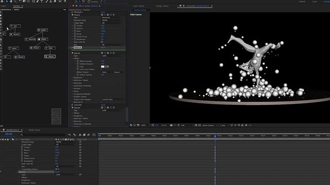330x185 pixels.
Task: Click the Emitter node in the Stardust graph
Action: click(42, 30)
